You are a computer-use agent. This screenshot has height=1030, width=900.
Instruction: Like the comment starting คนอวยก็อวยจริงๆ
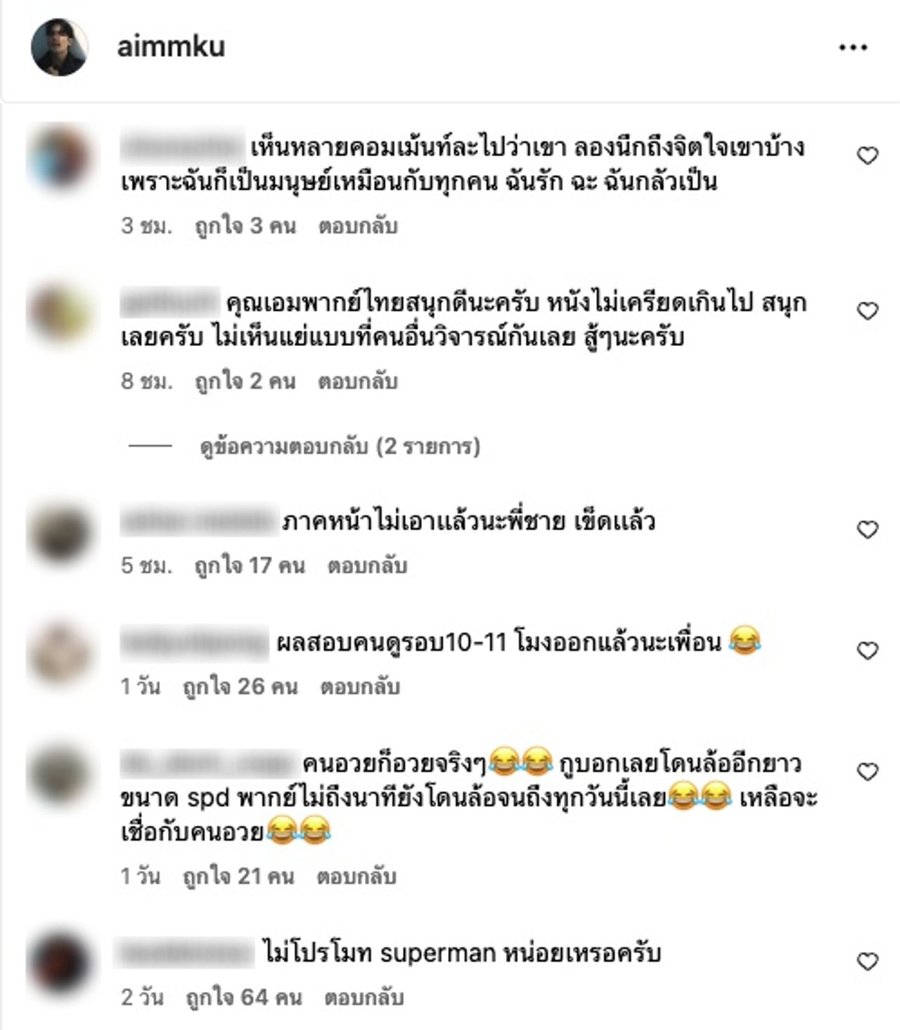(x=868, y=771)
